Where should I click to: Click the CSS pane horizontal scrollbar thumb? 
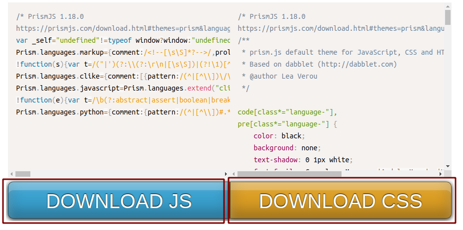pyautogui.click(x=289, y=174)
